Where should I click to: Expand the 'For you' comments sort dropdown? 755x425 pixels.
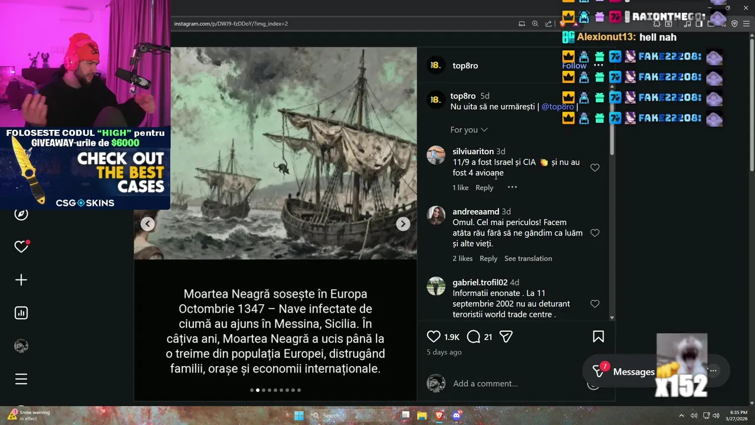pos(469,130)
